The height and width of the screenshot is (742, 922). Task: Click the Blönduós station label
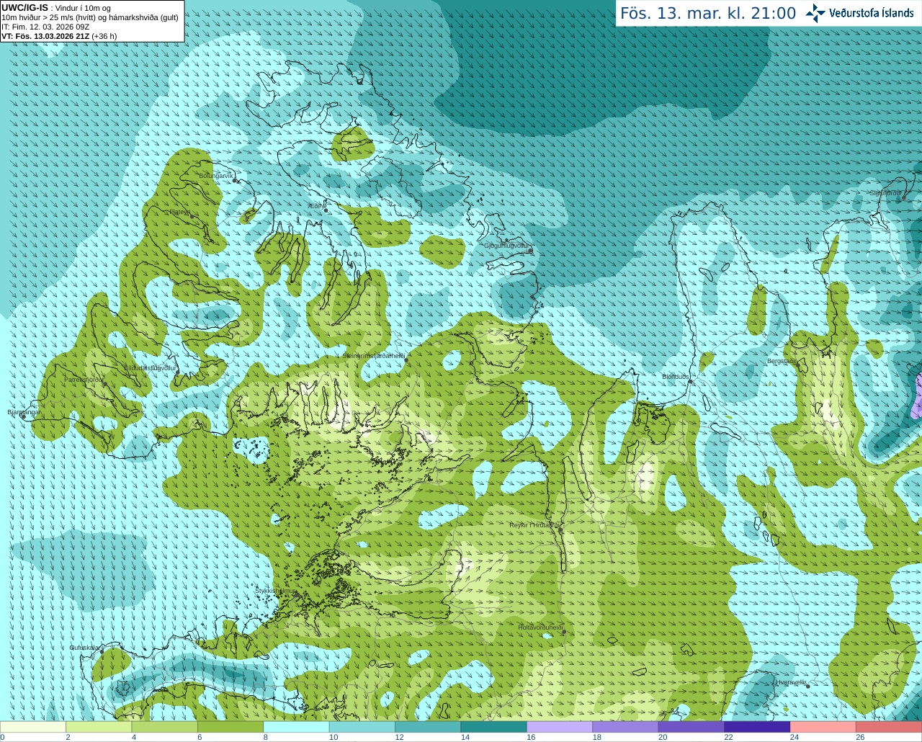click(x=676, y=377)
